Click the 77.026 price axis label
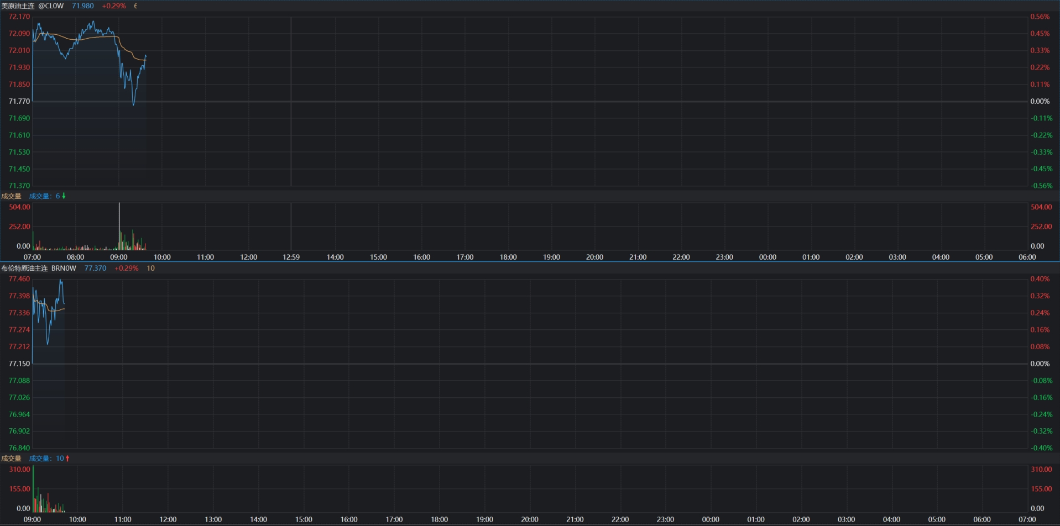 (x=19, y=397)
